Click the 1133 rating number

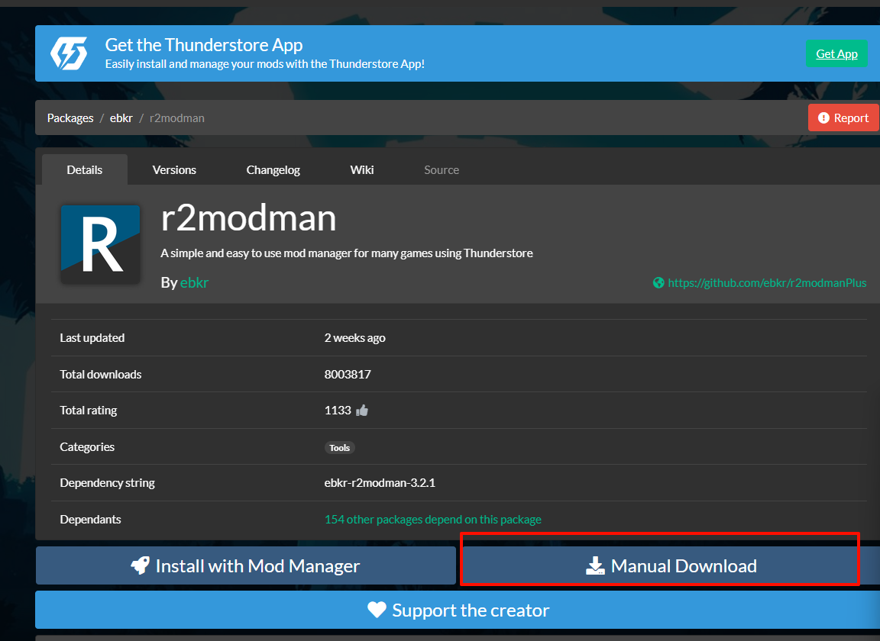pos(338,411)
